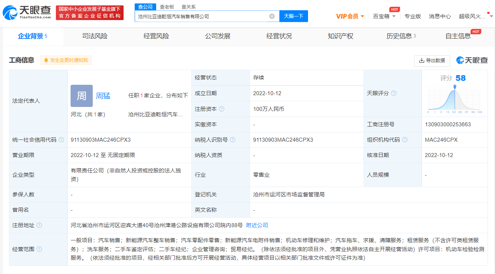Click the 天眼一下 search button
The image size is (495, 274).
pyautogui.click(x=294, y=16)
